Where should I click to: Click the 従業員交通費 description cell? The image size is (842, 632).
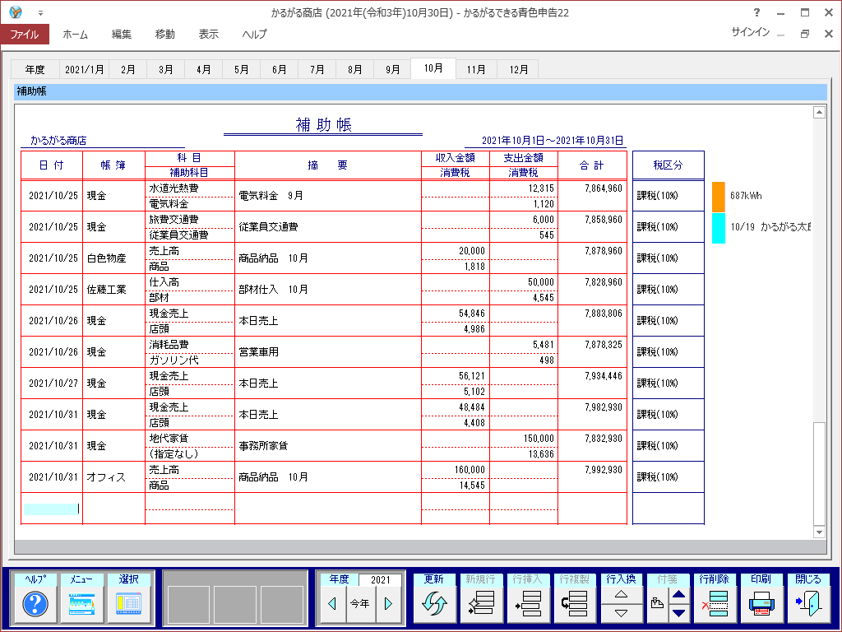[x=327, y=227]
